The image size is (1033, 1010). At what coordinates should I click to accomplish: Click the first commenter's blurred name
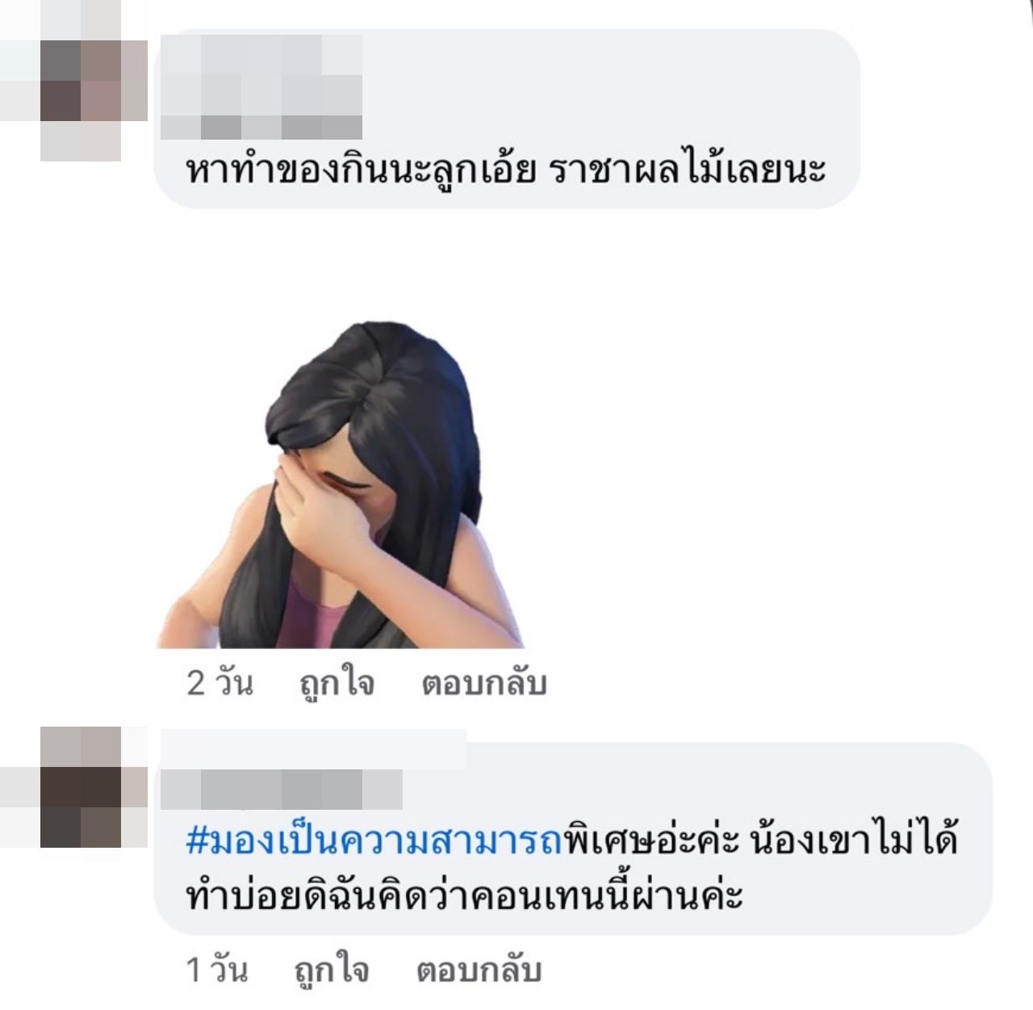261,87
